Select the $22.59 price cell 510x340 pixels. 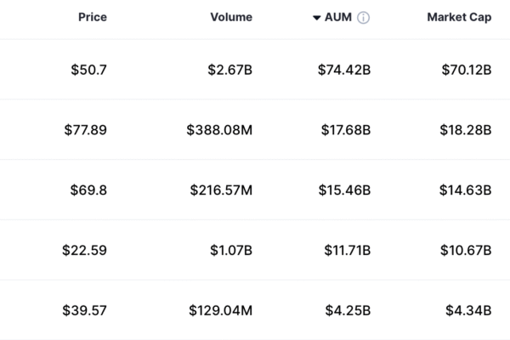(x=84, y=250)
